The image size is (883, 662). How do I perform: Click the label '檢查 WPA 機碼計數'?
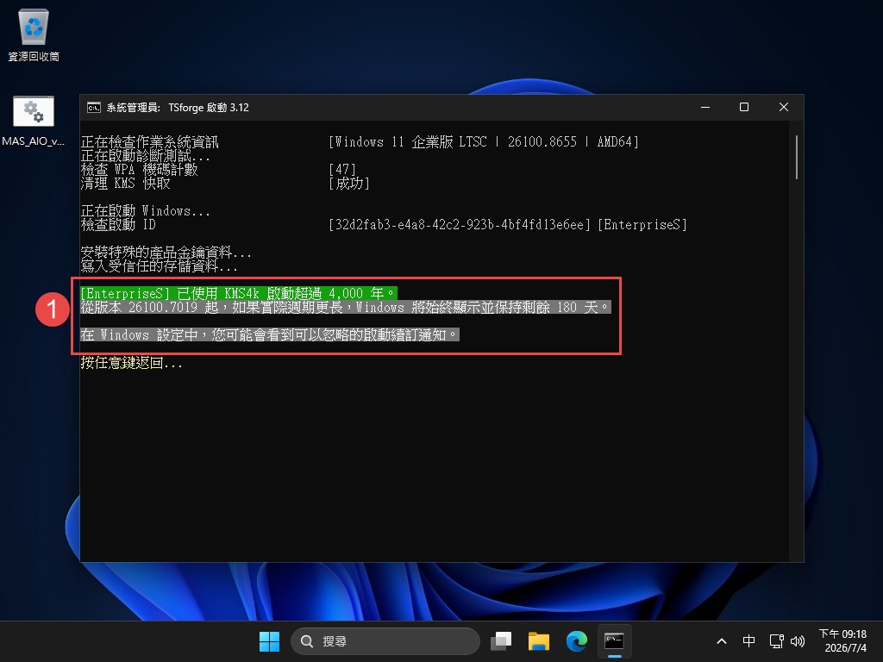point(139,170)
